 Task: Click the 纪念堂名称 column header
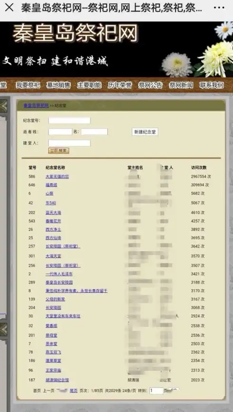click(55, 168)
